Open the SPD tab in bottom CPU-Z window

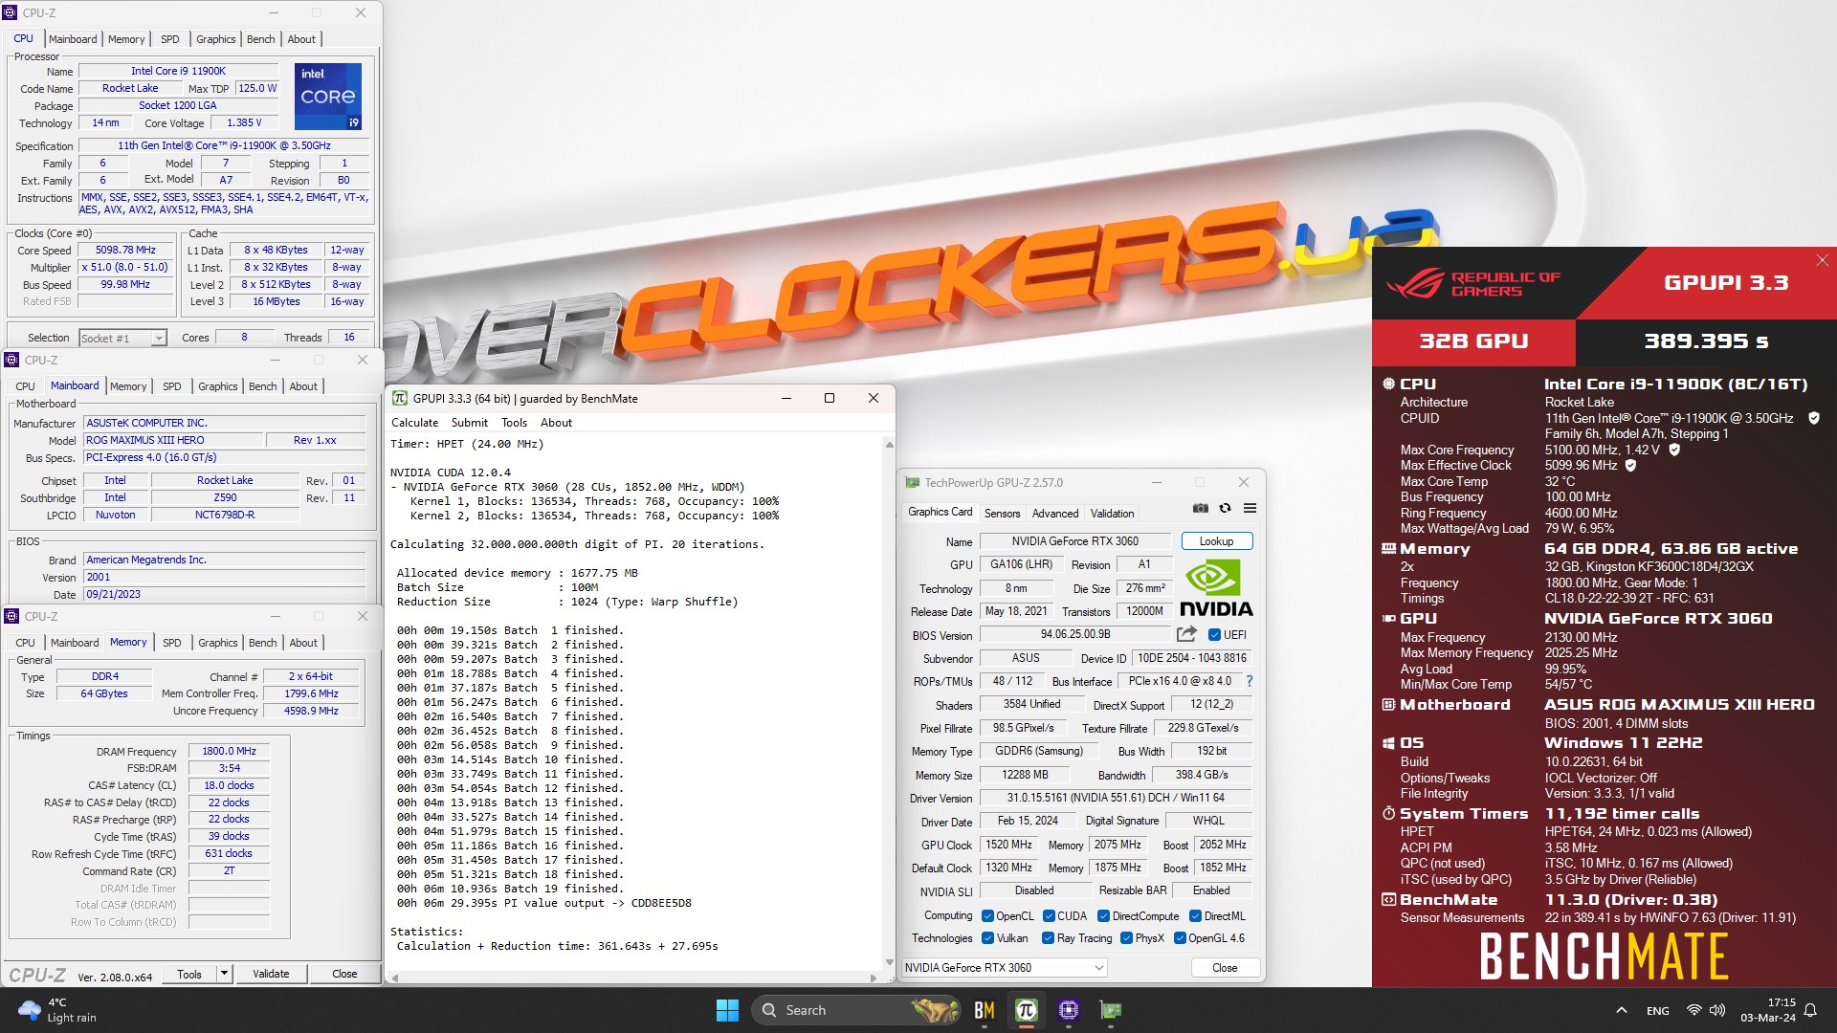point(171,643)
